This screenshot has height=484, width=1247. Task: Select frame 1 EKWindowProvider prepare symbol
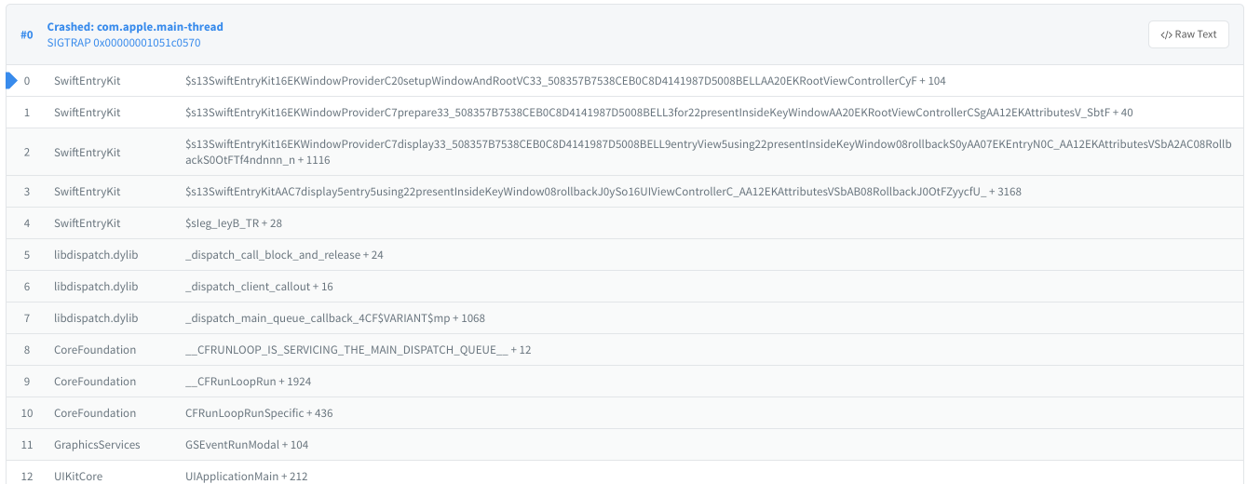coord(659,113)
